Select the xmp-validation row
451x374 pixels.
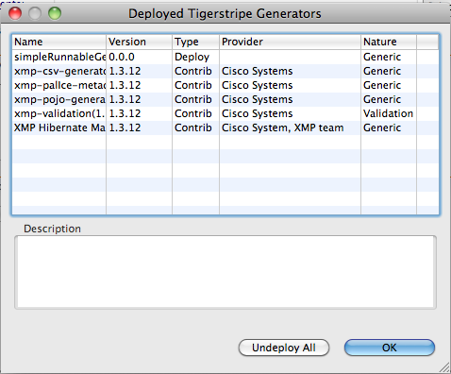[x=225, y=113]
